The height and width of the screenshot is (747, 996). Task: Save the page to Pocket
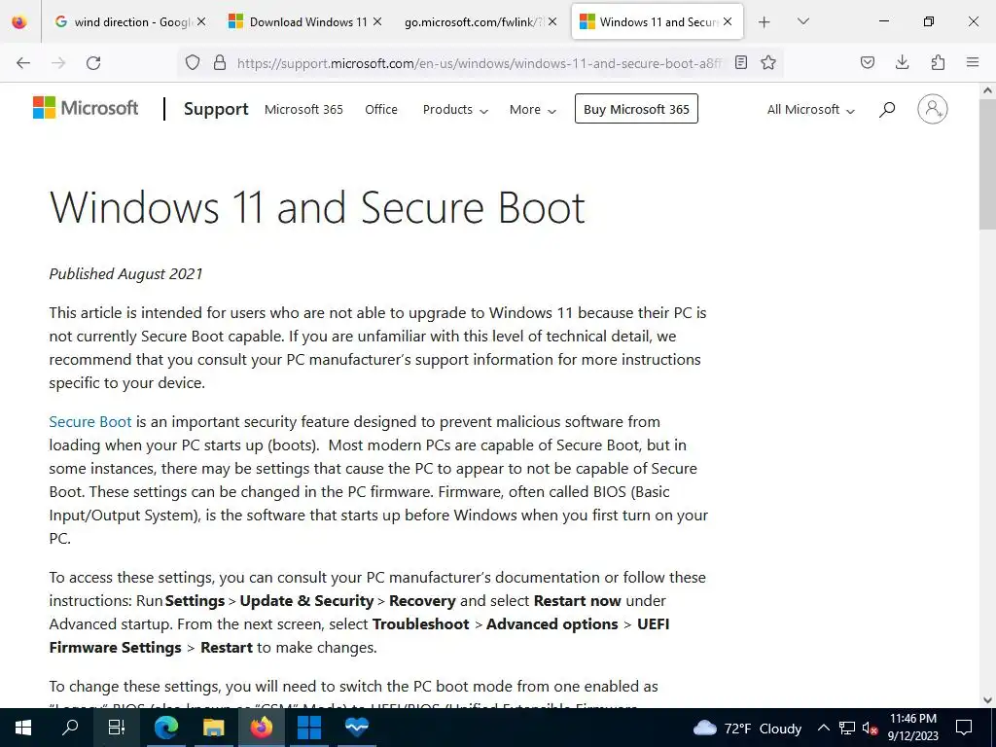(x=867, y=62)
